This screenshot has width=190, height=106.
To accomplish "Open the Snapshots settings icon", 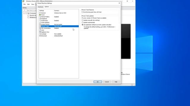I will point(40,19).
